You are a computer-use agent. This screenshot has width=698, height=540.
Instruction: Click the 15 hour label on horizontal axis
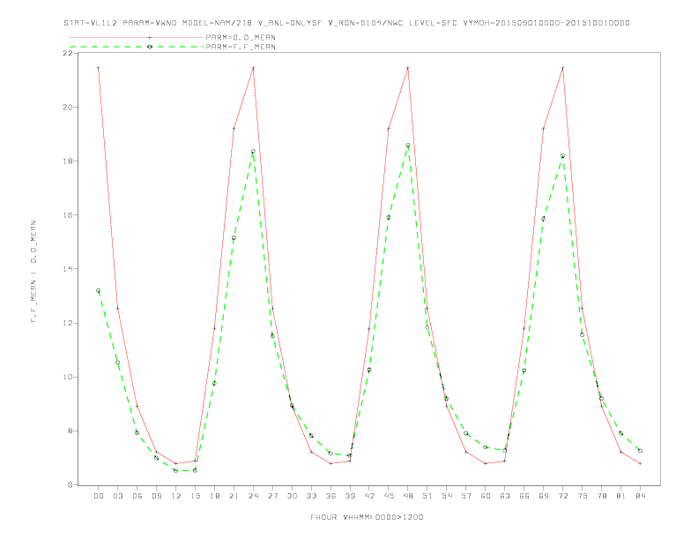(x=195, y=496)
